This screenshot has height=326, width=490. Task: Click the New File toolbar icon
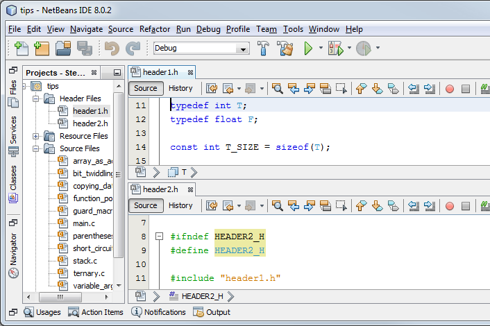click(x=21, y=48)
